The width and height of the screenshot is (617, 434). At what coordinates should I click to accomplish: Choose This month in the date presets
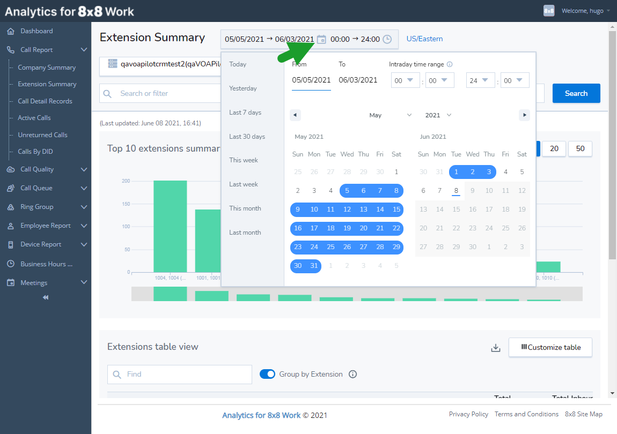point(245,208)
